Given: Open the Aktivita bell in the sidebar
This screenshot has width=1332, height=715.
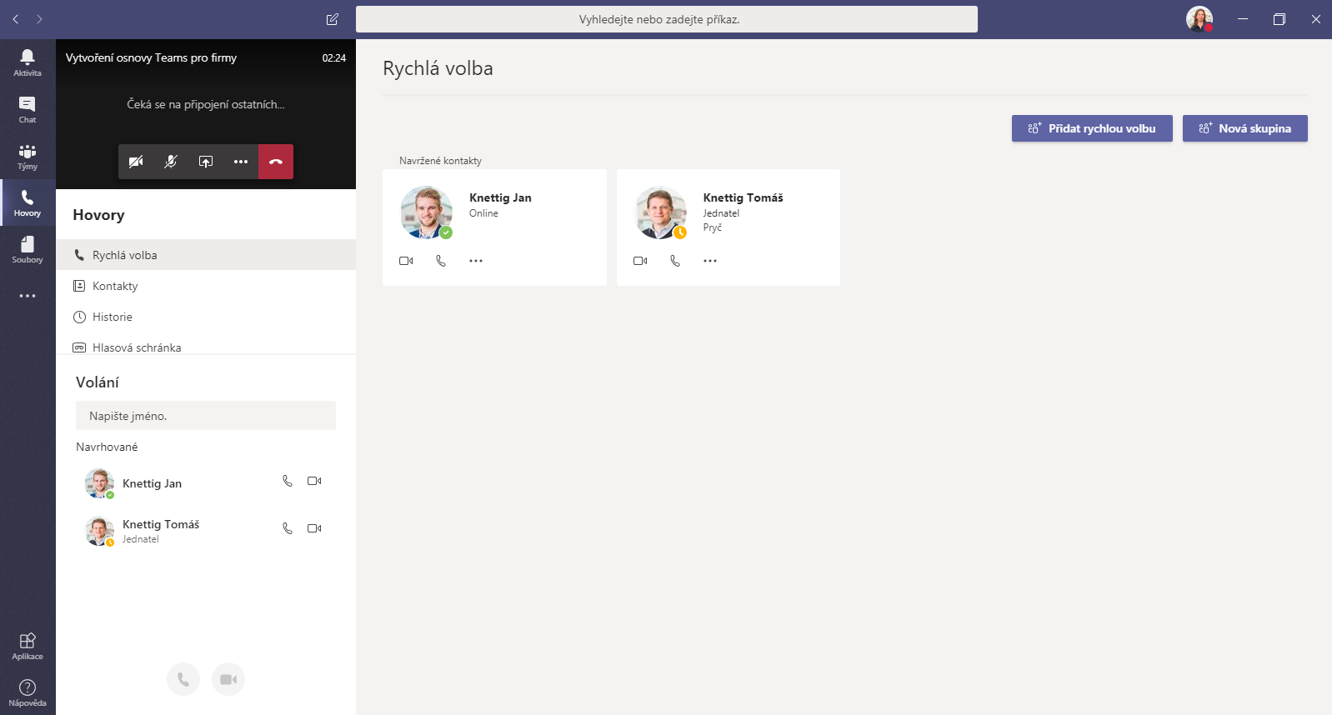Looking at the screenshot, I should (x=28, y=62).
